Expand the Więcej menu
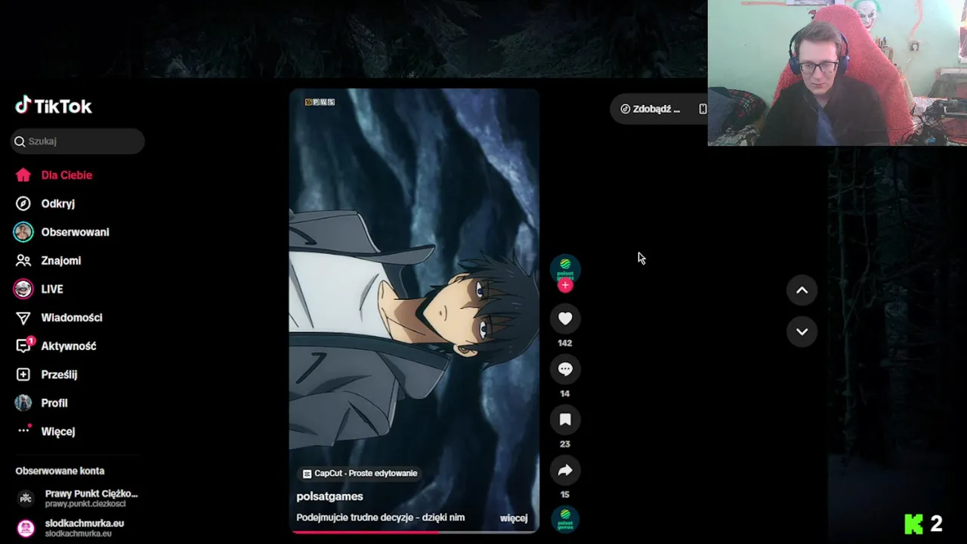This screenshot has width=967, height=544. click(58, 431)
